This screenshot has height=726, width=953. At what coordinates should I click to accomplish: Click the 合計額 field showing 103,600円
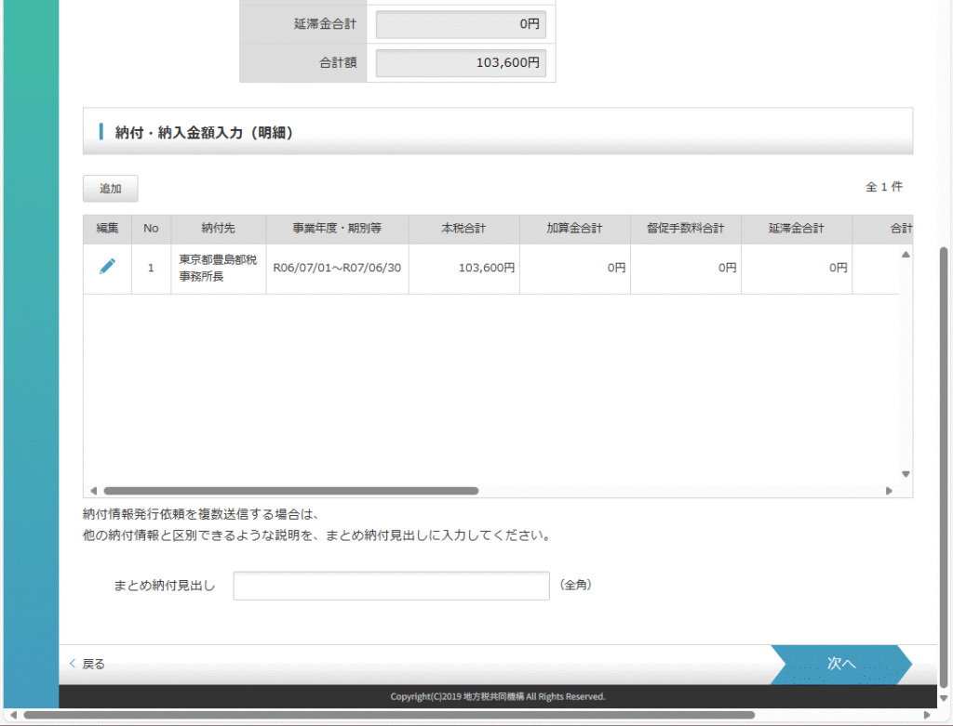(460, 63)
